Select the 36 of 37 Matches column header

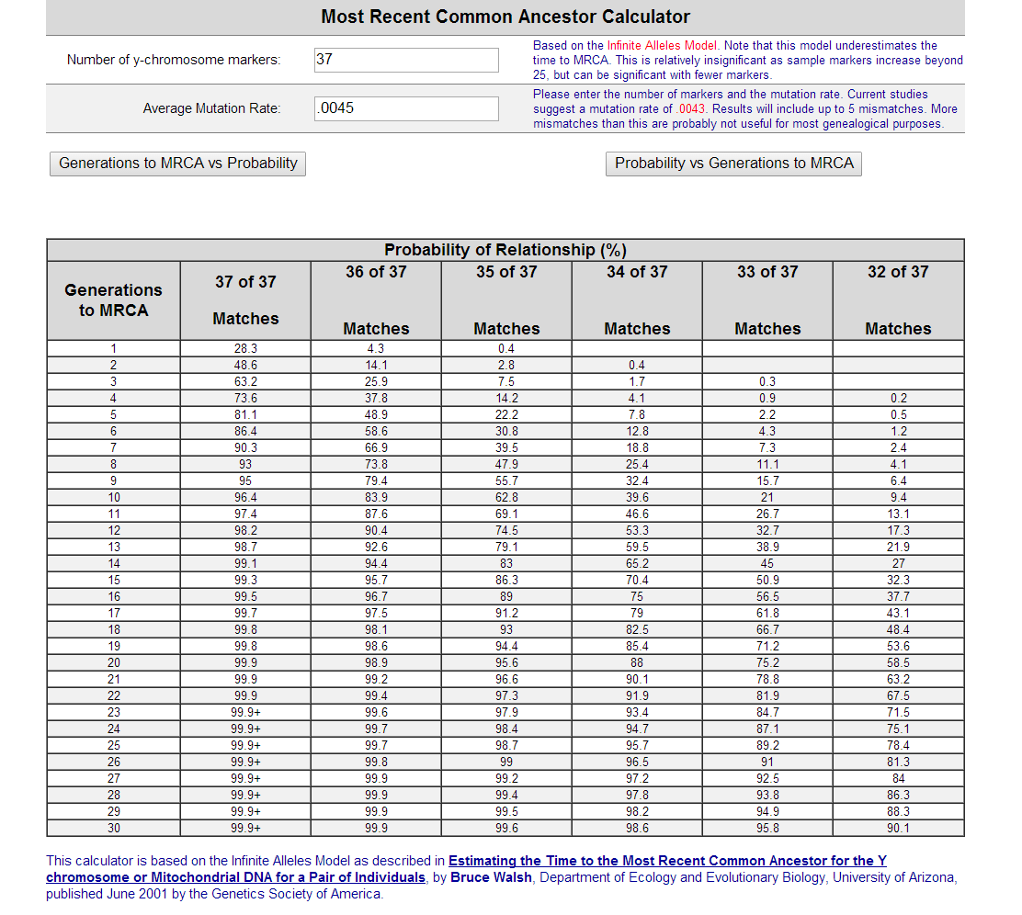click(376, 300)
